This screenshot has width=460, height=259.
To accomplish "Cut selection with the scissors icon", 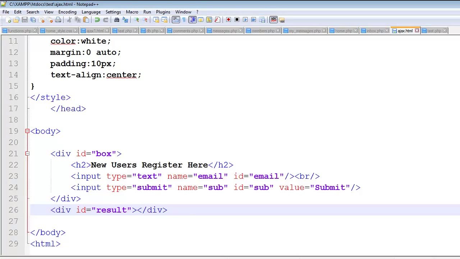I will coord(69,20).
